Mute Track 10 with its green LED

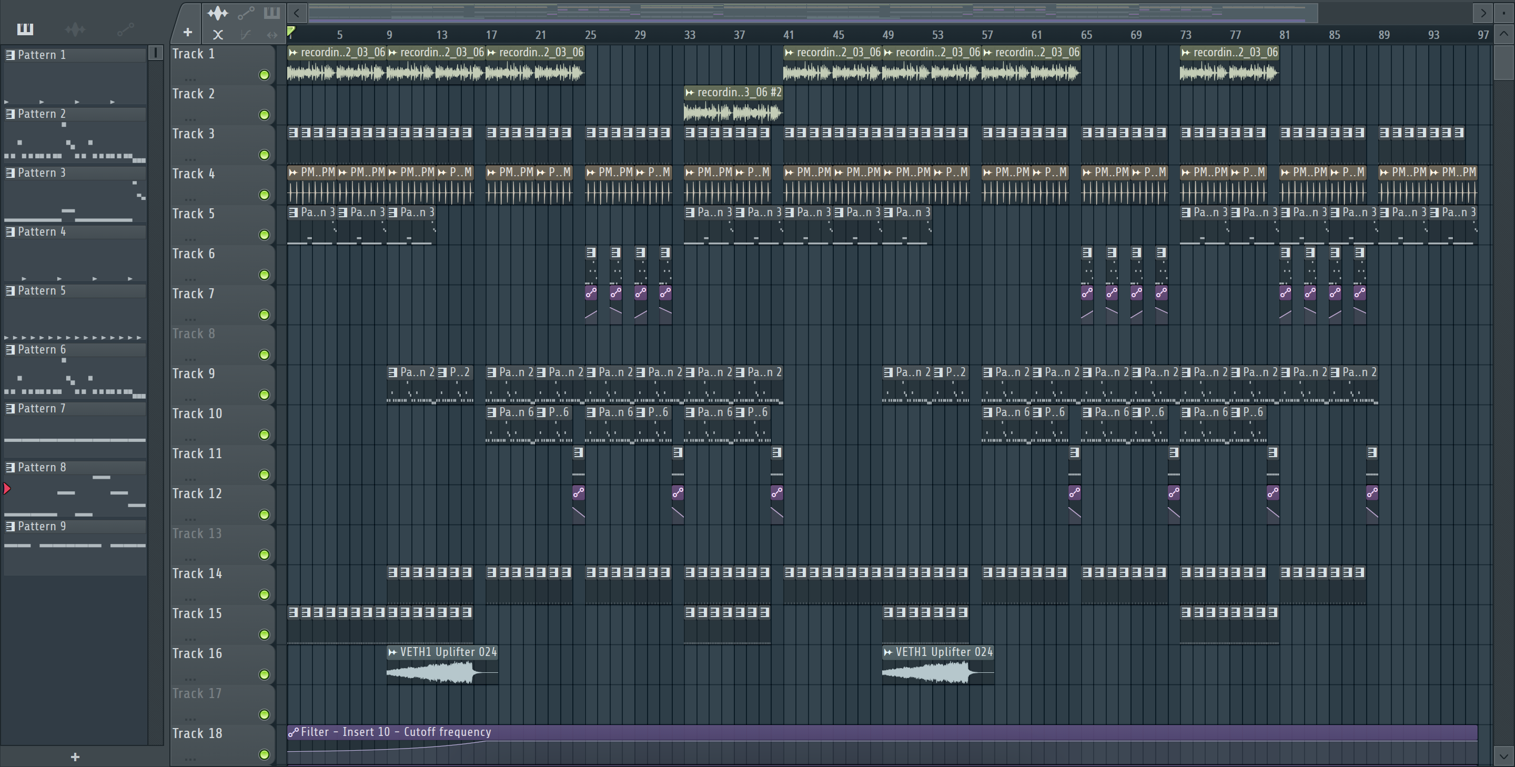point(265,435)
